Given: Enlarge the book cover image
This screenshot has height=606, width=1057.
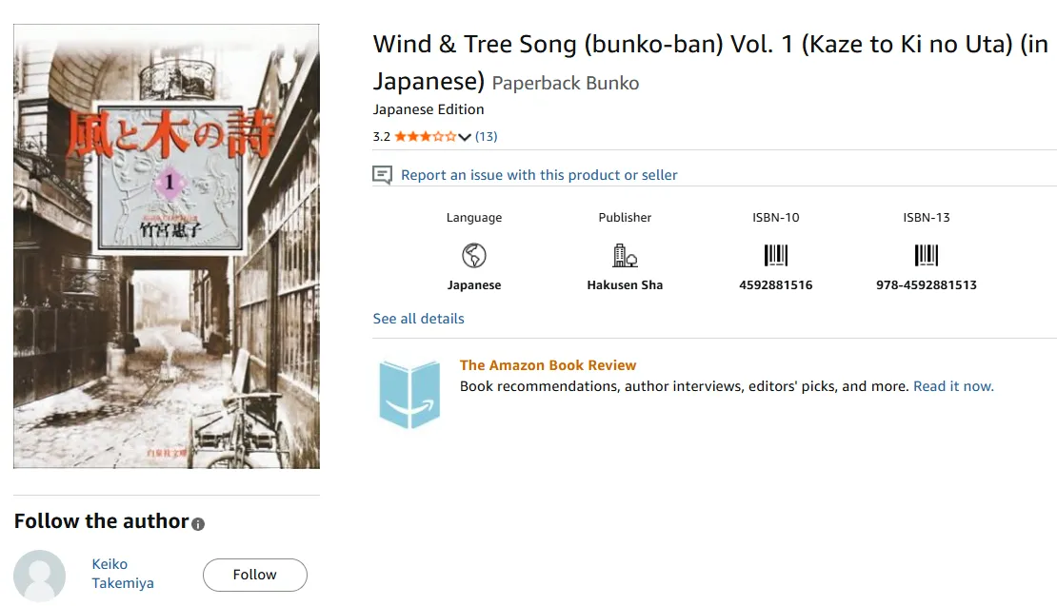Looking at the screenshot, I should coord(167,246).
